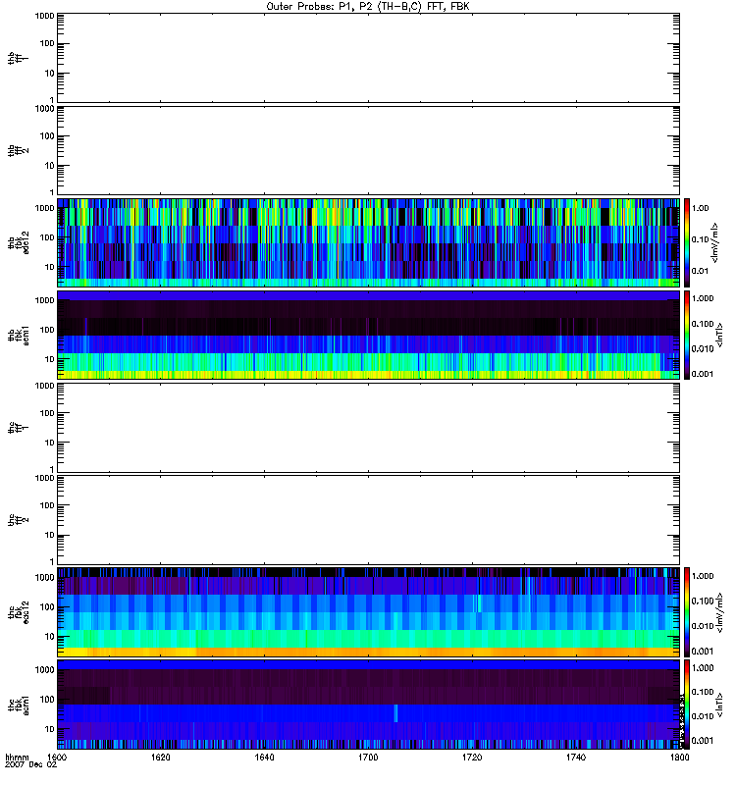Click the orange band in thc edc12 spectrogram

(368, 652)
